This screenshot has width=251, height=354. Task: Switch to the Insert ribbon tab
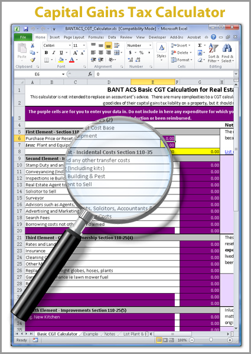54,37
